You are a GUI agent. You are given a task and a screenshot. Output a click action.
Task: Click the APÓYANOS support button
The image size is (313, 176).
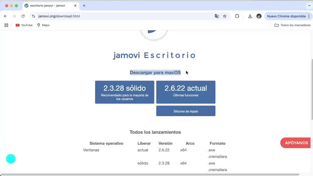[x=295, y=143]
